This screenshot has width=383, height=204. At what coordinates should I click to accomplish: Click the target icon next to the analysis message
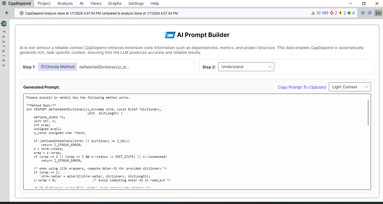22,13
